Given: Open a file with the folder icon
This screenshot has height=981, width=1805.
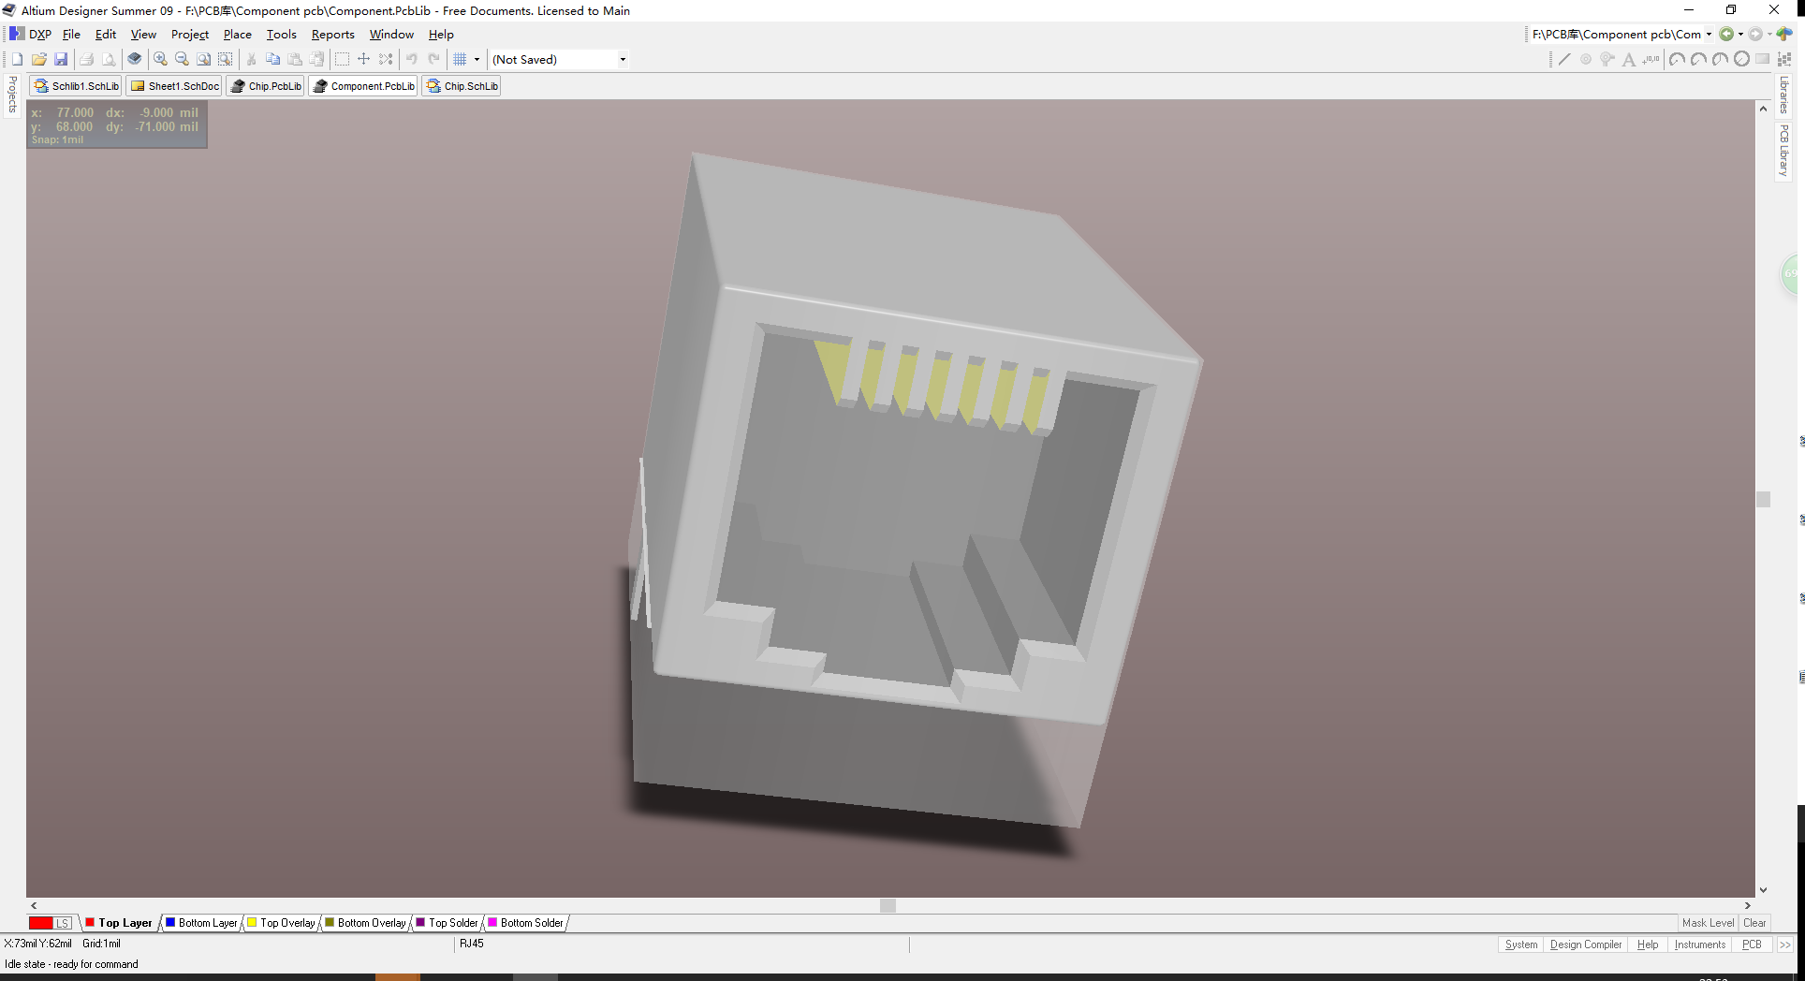Looking at the screenshot, I should tap(39, 59).
